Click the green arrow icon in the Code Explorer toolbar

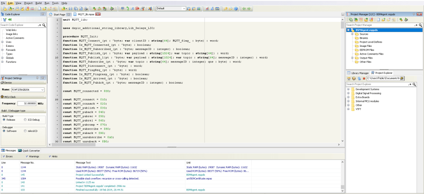[10, 20]
